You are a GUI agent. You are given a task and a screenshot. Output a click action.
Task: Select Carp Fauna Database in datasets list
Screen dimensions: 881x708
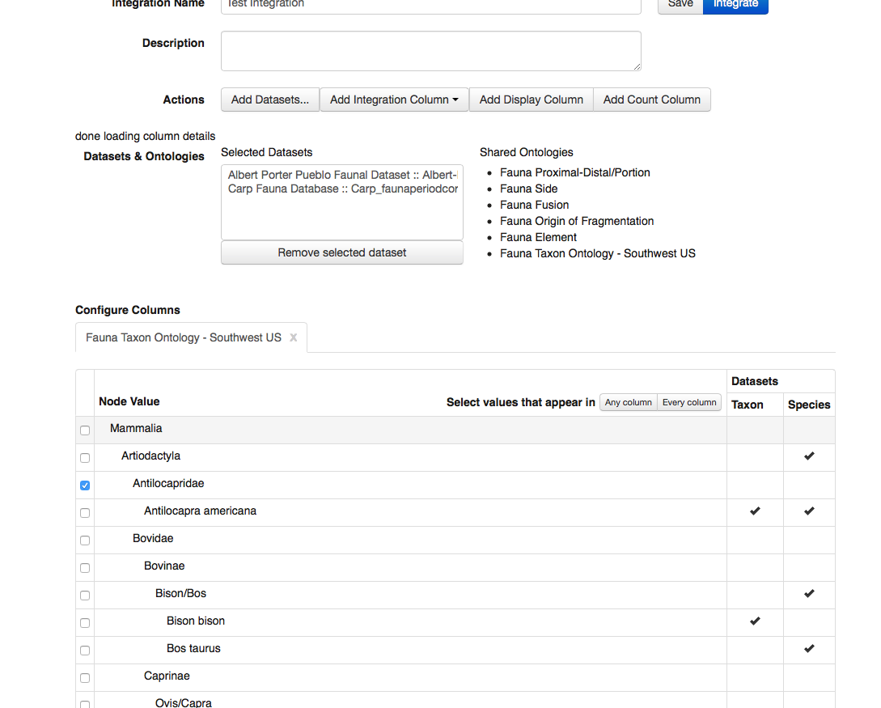point(342,189)
